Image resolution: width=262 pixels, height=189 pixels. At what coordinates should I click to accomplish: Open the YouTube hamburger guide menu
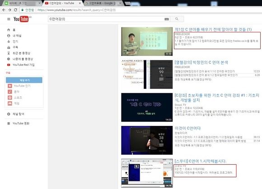tap(9, 19)
